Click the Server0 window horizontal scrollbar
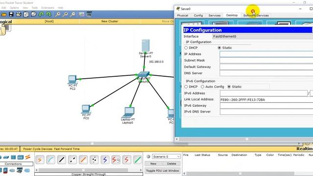 [246, 139]
